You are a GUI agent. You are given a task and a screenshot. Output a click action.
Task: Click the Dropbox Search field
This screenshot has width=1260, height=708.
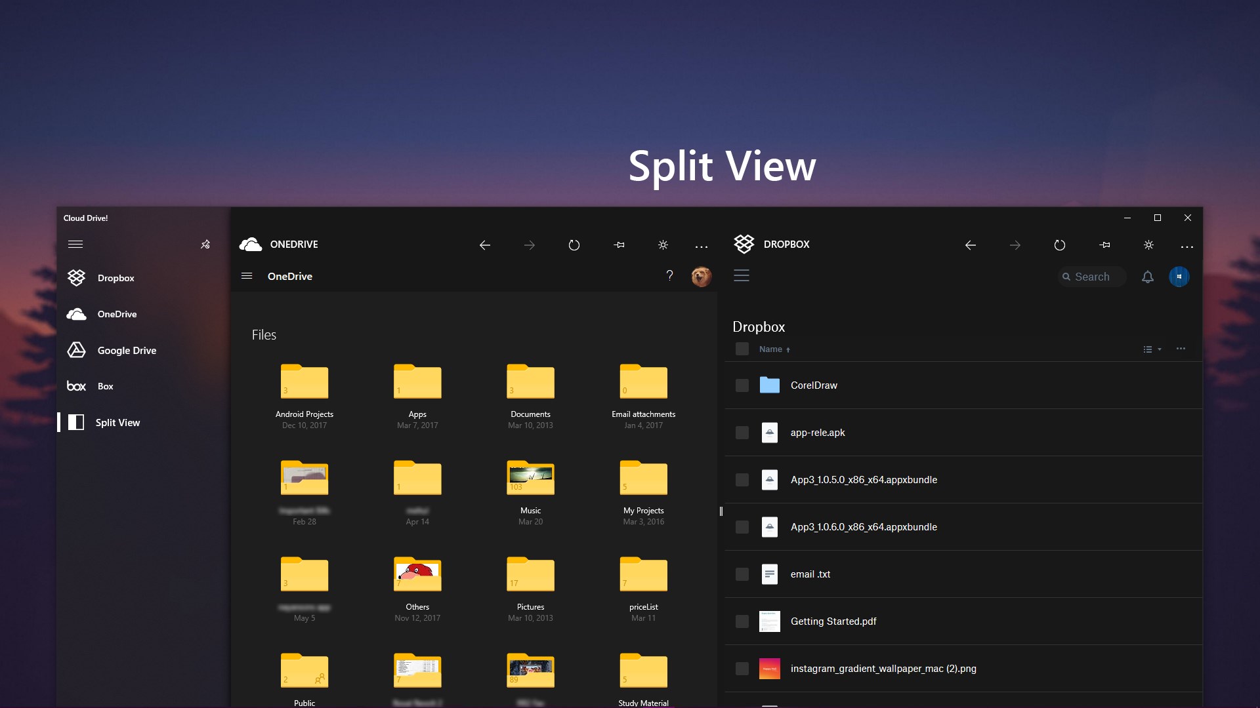(1092, 277)
